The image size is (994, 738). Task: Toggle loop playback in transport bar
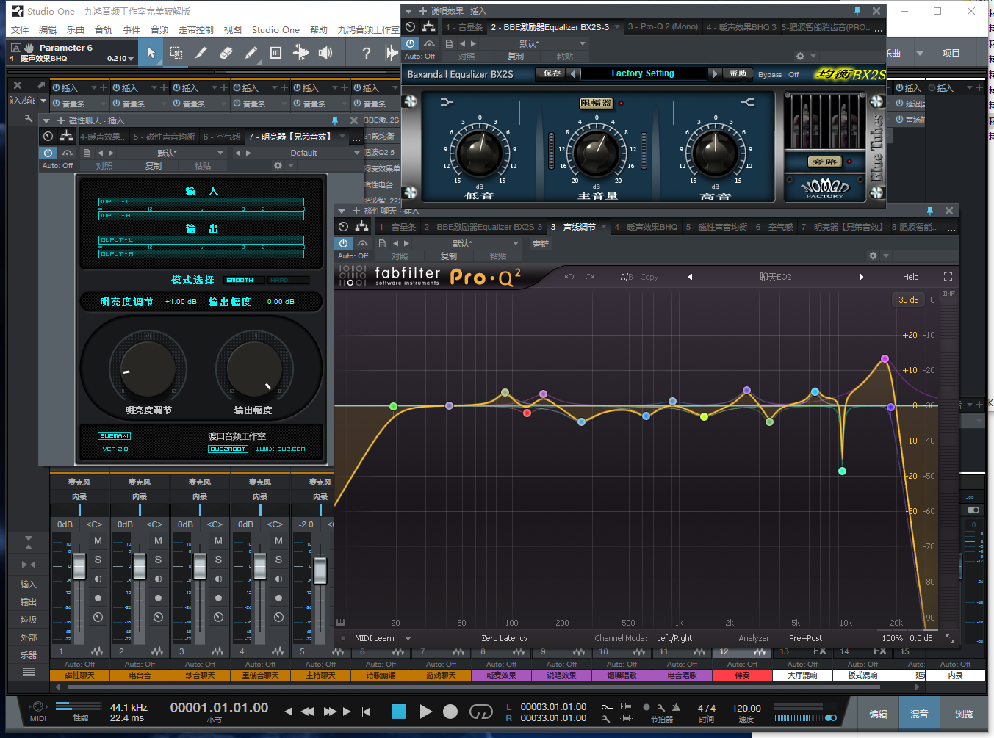pyautogui.click(x=480, y=712)
